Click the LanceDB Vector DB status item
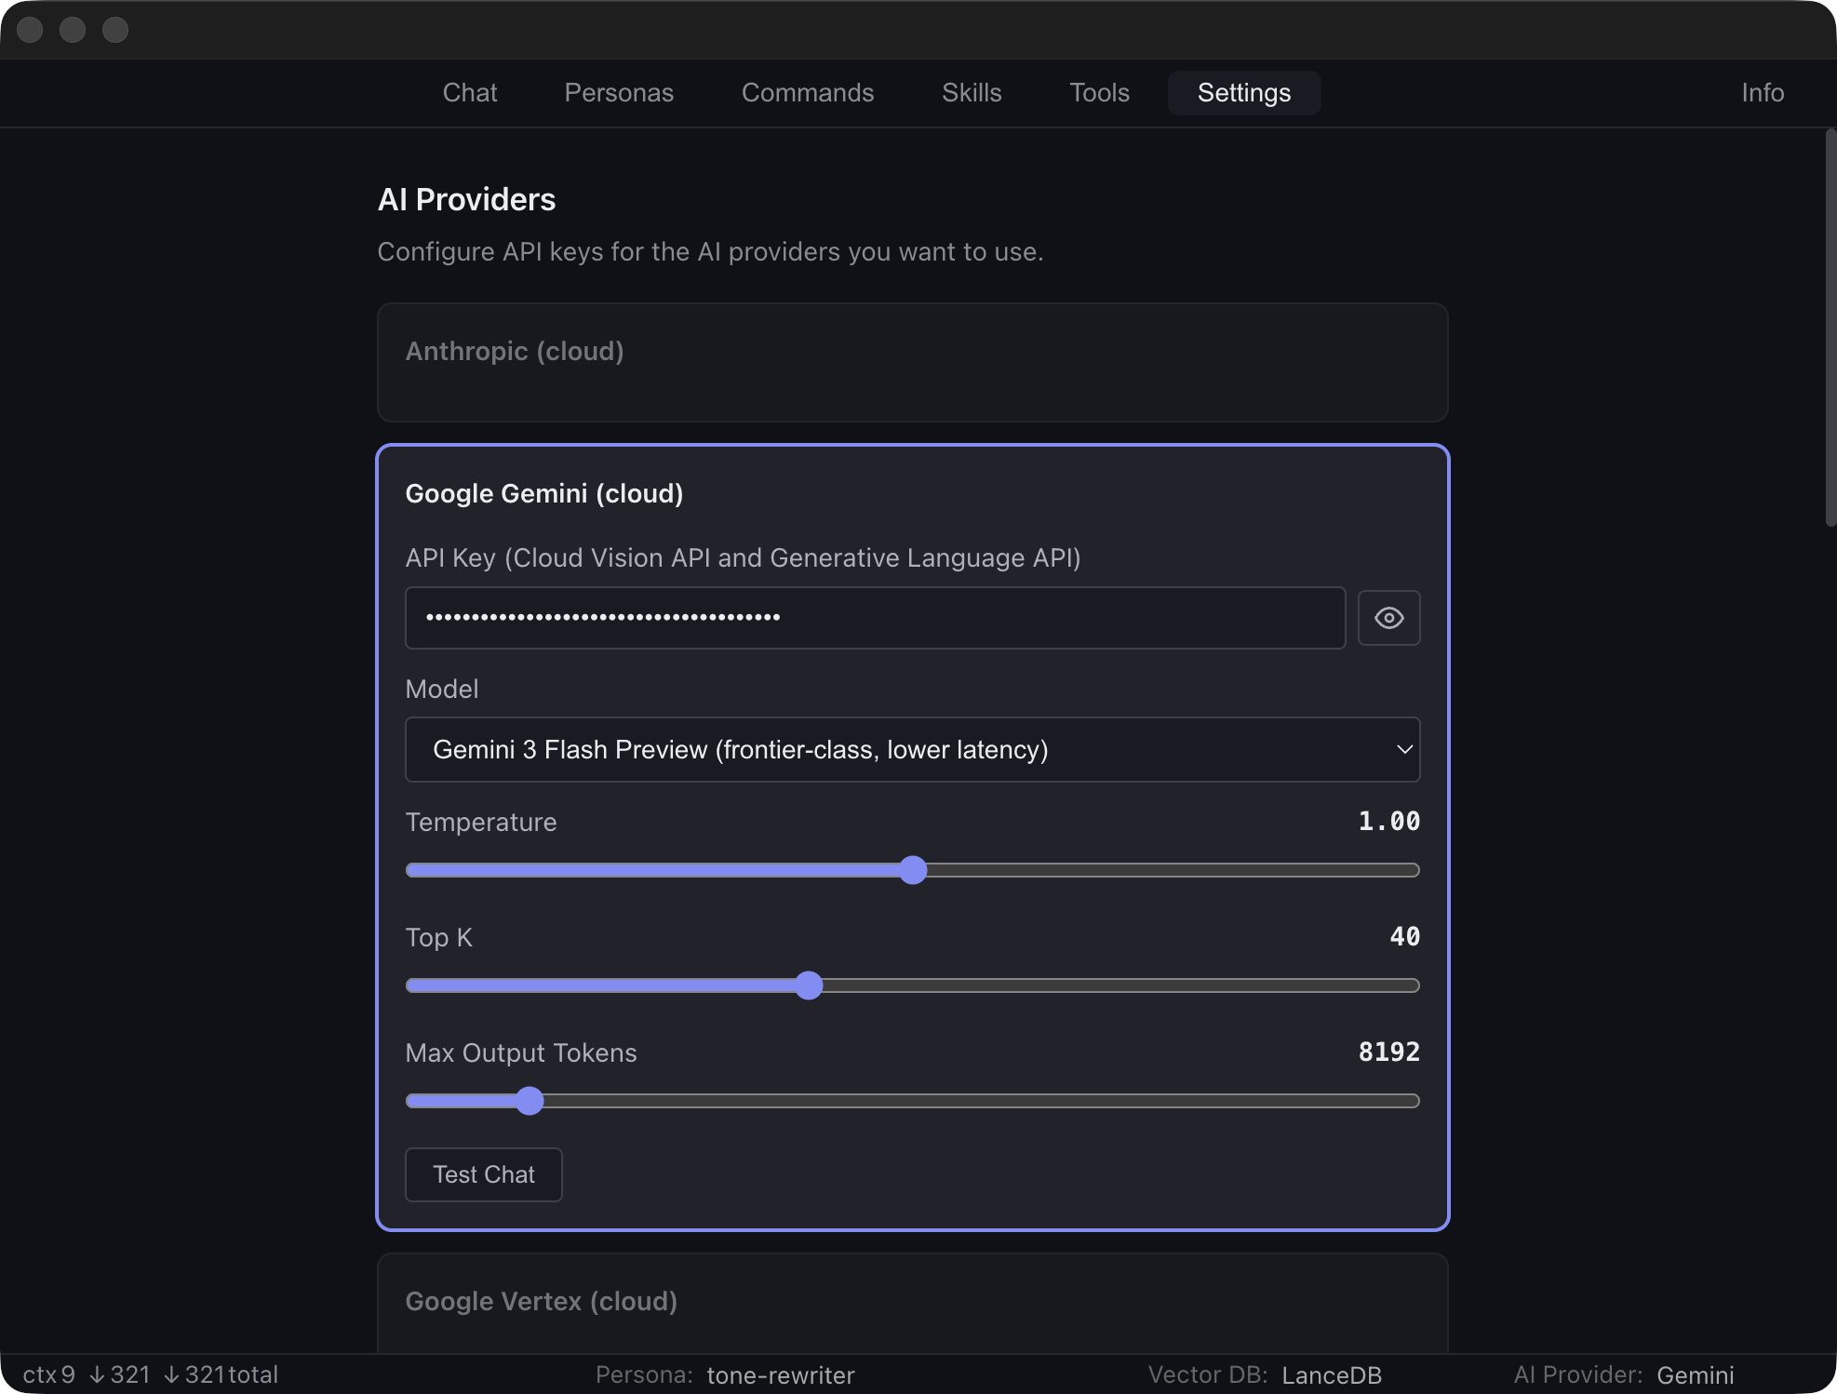 [x=1331, y=1374]
